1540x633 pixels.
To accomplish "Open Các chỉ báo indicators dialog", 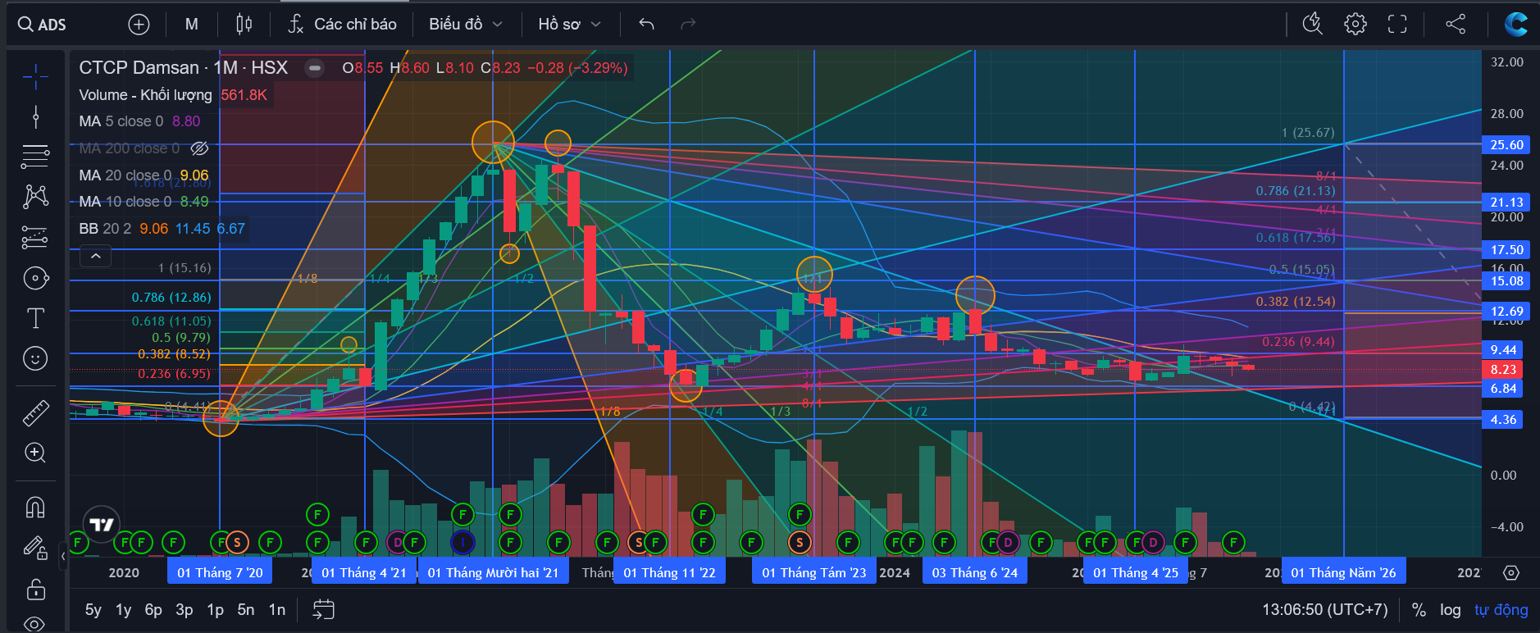I will point(342,25).
